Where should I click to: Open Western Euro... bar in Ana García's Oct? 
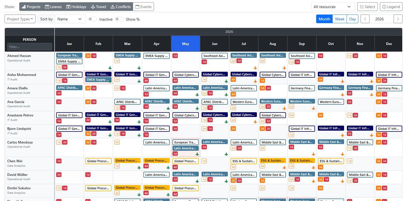pos(331,102)
